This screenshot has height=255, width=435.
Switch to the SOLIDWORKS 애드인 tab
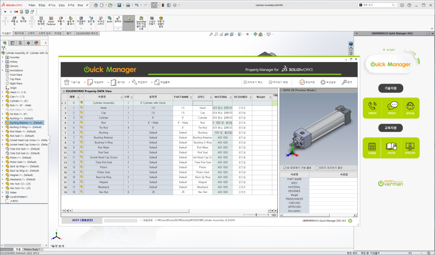(87, 33)
